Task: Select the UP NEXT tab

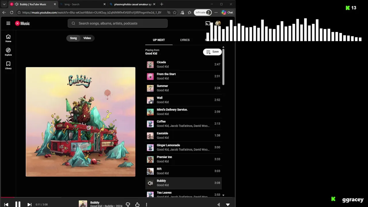Action: pos(159,40)
